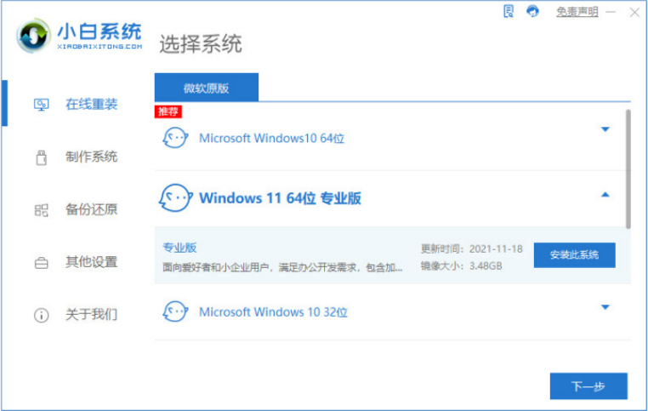Close the 小白系统 window
The width and height of the screenshot is (648, 411).
pyautogui.click(x=634, y=13)
